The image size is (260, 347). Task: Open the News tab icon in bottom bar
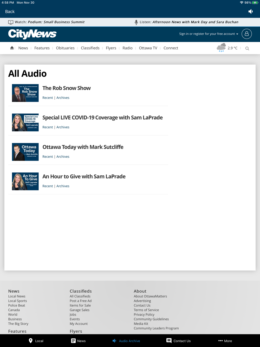coord(73,341)
